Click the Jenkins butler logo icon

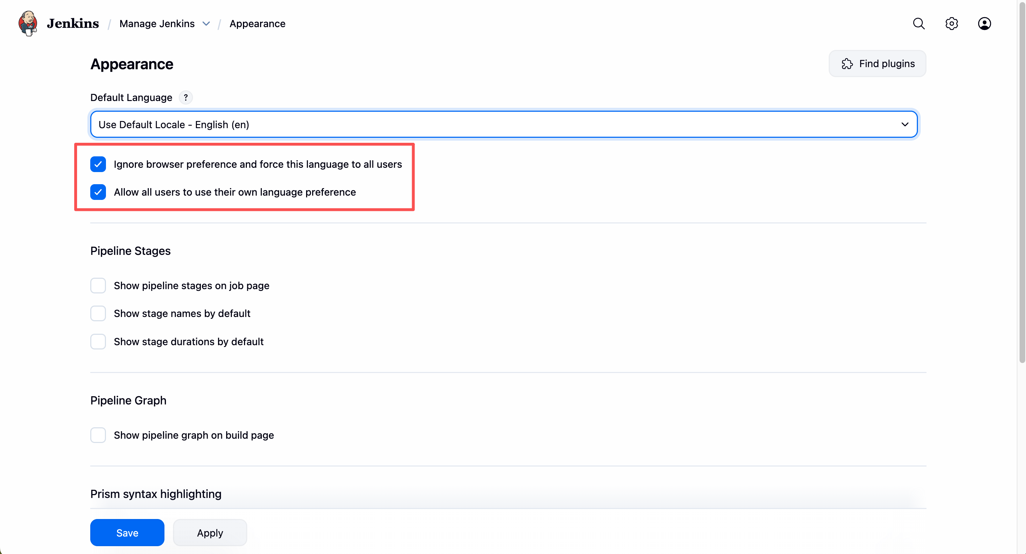click(x=28, y=24)
